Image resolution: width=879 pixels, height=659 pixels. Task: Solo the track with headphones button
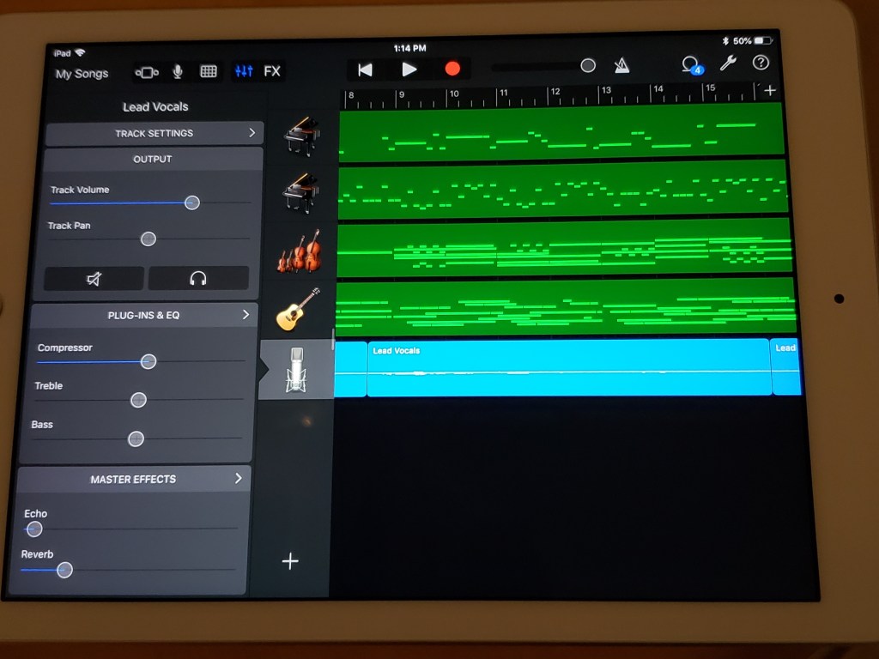[198, 278]
